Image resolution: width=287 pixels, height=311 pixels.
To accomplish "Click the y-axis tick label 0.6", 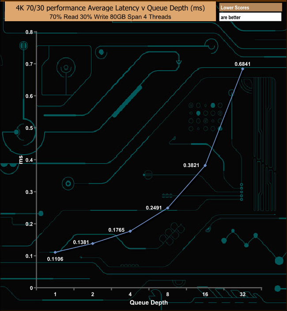I will point(29,96).
